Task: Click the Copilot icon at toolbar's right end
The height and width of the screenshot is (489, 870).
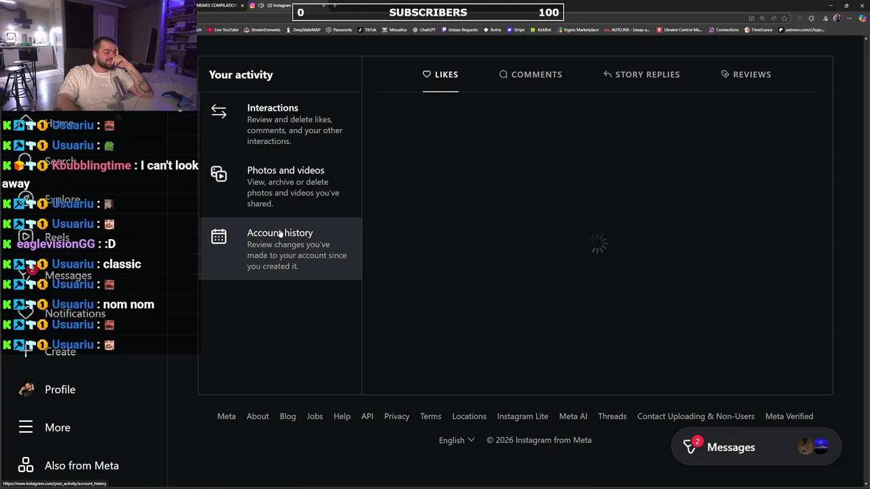Action: pyautogui.click(x=863, y=18)
